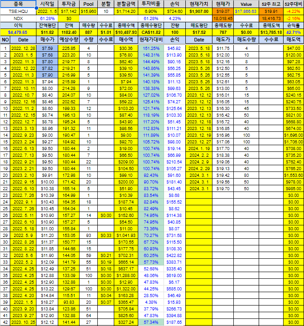This screenshot has width=304, height=326.
Task: Select the 총매수액 value $10,487.93
Action: tap(126, 32)
